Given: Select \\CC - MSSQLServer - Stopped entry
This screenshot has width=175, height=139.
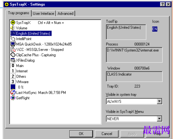Looking at the screenshot, I should (x=40, y=49).
